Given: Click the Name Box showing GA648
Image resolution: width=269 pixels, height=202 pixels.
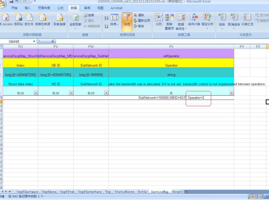Looking at the screenshot, I should 16,41.
